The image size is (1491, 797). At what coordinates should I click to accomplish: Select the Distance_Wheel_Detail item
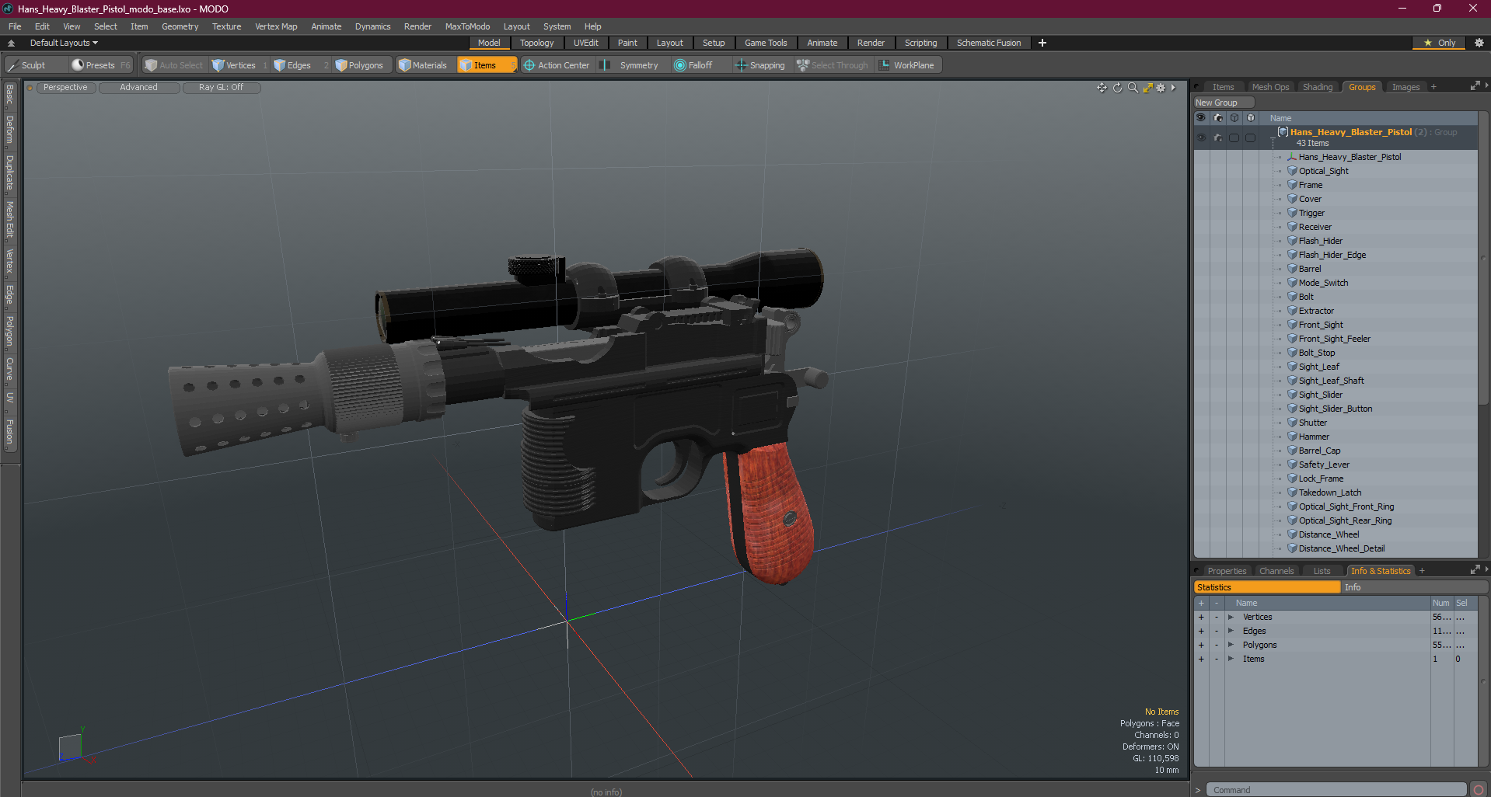point(1341,548)
